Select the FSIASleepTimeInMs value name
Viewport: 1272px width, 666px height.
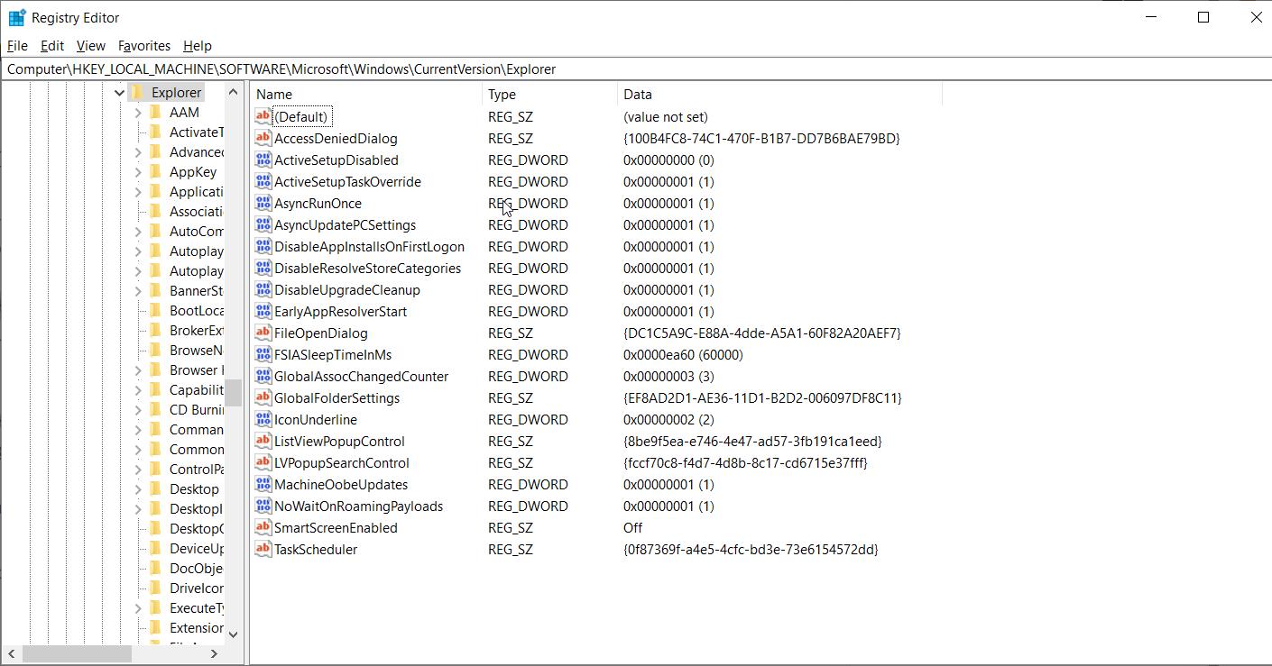coord(333,354)
